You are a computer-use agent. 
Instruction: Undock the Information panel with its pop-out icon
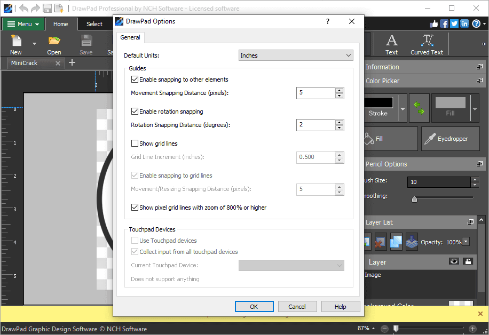pos(479,67)
